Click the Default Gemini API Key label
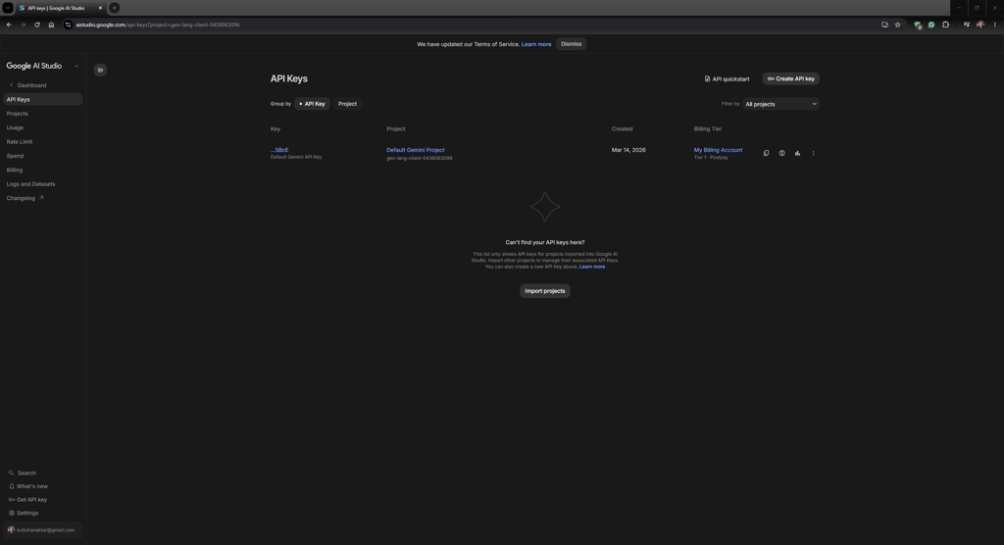The image size is (1004, 545). click(x=296, y=157)
